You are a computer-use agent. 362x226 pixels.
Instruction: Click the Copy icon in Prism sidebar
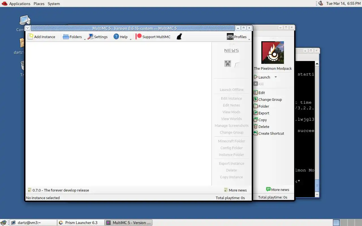pyautogui.click(x=256, y=119)
